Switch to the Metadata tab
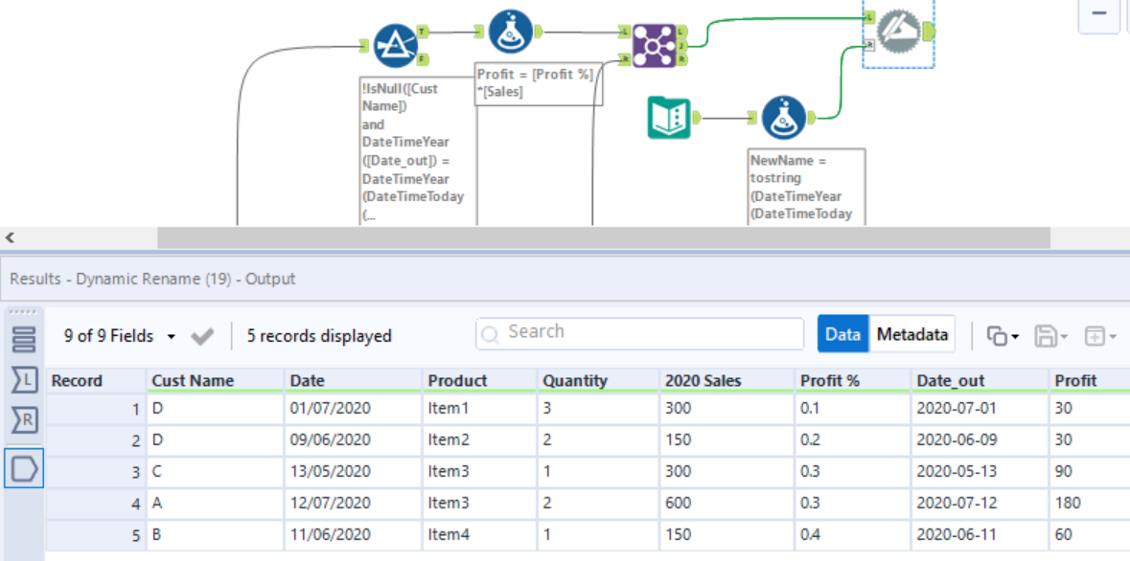 pos(911,334)
